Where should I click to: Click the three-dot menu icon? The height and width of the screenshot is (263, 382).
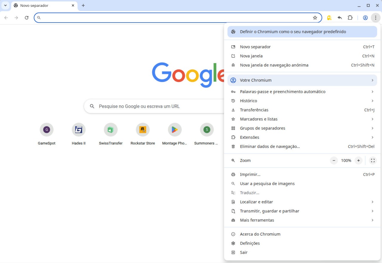point(375,18)
